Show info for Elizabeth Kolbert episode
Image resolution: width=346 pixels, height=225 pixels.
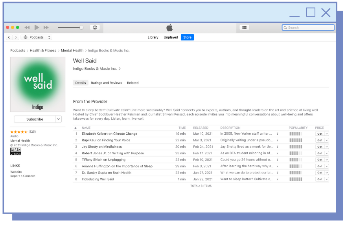278,134
